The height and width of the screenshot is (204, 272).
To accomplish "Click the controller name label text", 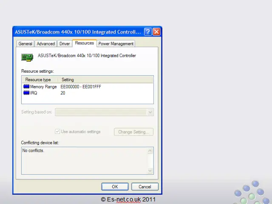I will (87, 56).
